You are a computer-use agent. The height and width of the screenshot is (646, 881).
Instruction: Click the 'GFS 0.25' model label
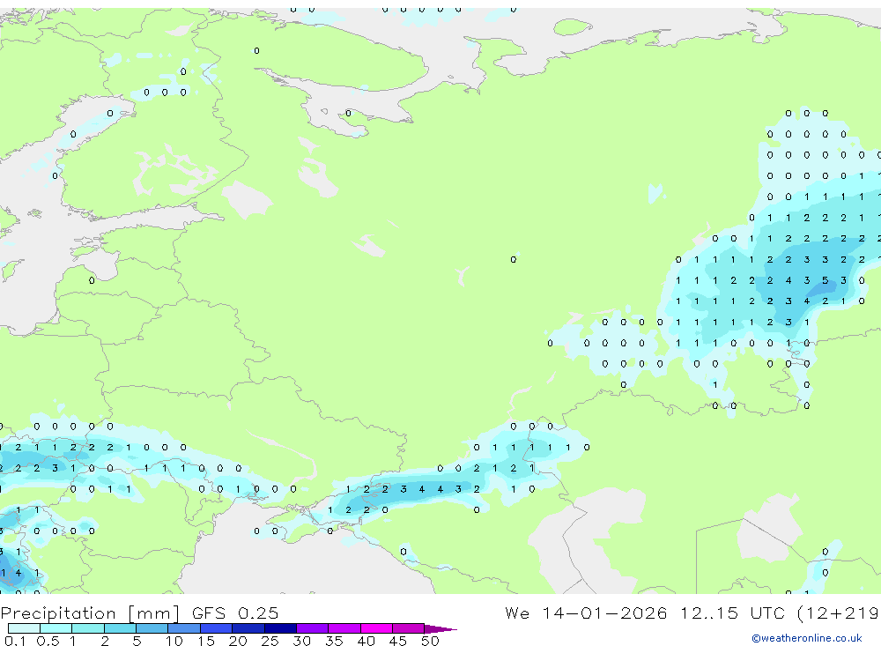point(235,613)
